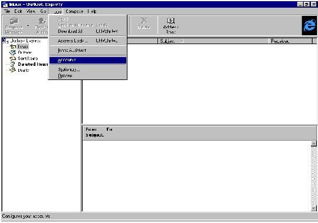The width and height of the screenshot is (318, 223).
Task: Choose Inbox Assistant in the Tools menu
Action: (x=87, y=50)
